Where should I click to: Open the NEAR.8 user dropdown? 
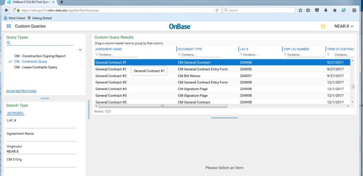(344, 26)
